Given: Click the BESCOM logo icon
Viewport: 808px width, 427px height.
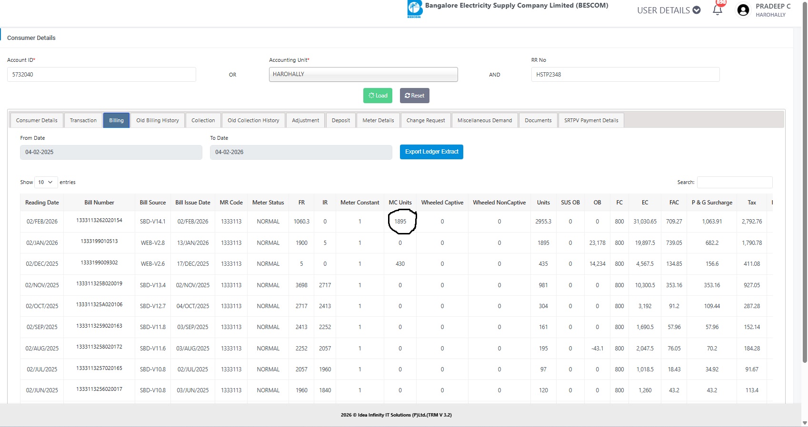Looking at the screenshot, I should tap(415, 9).
